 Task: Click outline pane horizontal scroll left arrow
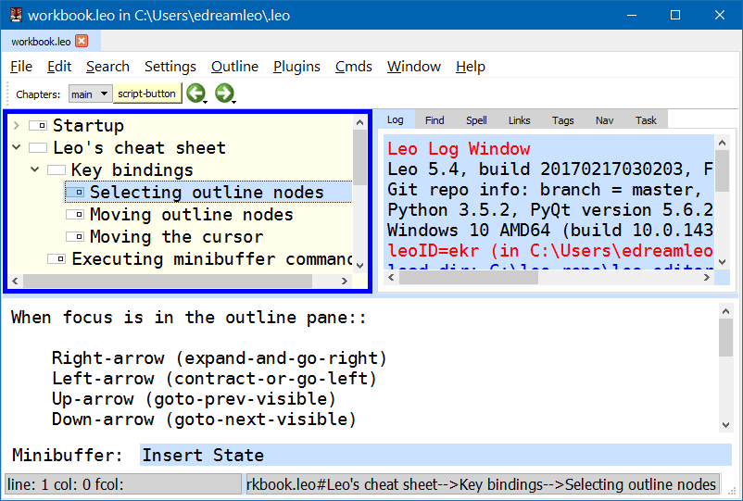tap(15, 281)
